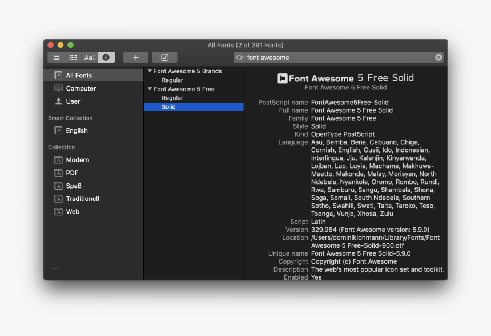Click the Font Awesome flag logo glyph
Viewport: 491px width, 336px height.
coord(283,79)
